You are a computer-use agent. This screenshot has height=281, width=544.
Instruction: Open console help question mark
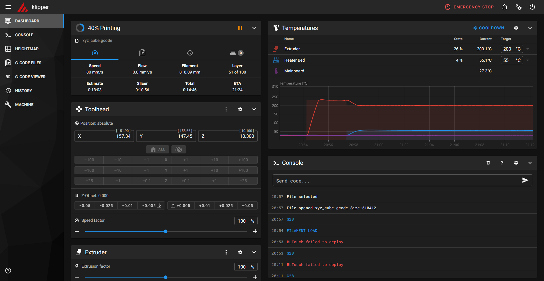pos(502,163)
